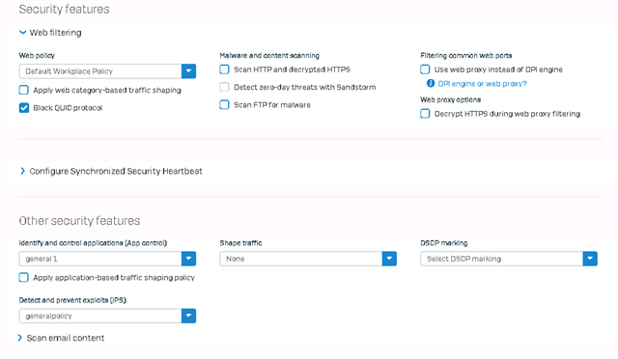
Task: Check Decrypt HTTPS during web proxy filtering
Action: 425,114
